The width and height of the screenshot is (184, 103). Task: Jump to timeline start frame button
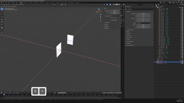(58, 93)
